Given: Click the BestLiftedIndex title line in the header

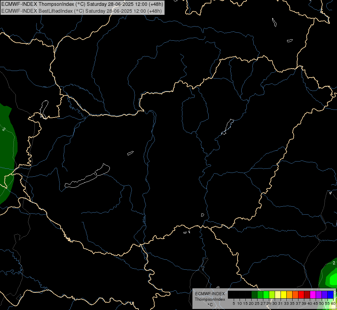Looking at the screenshot, I should click(82, 11).
